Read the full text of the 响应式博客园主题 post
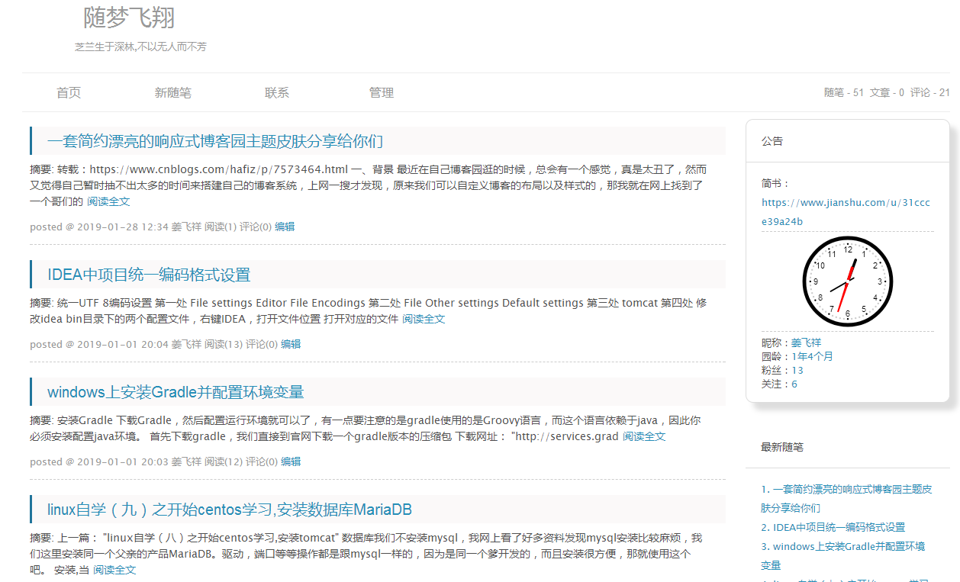The width and height of the screenshot is (960, 582). pos(108,202)
